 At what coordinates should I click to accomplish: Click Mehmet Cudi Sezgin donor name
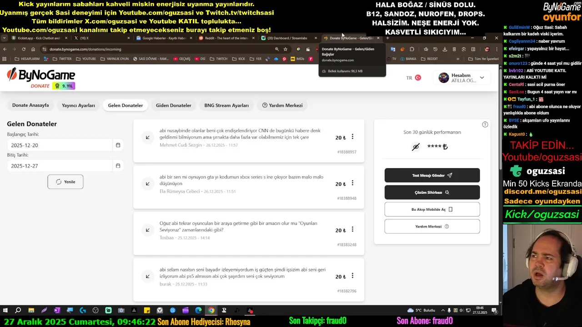click(x=181, y=145)
